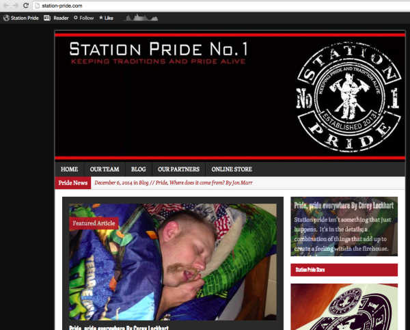Viewport: 410px width, 330px height.
Task: Click the sidebar excerpt about station pride
Action: 343,234
